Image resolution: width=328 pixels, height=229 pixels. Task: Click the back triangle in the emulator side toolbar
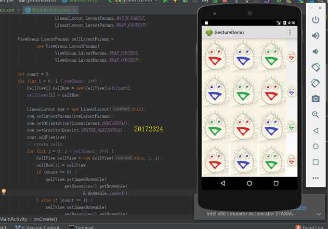click(316, 130)
